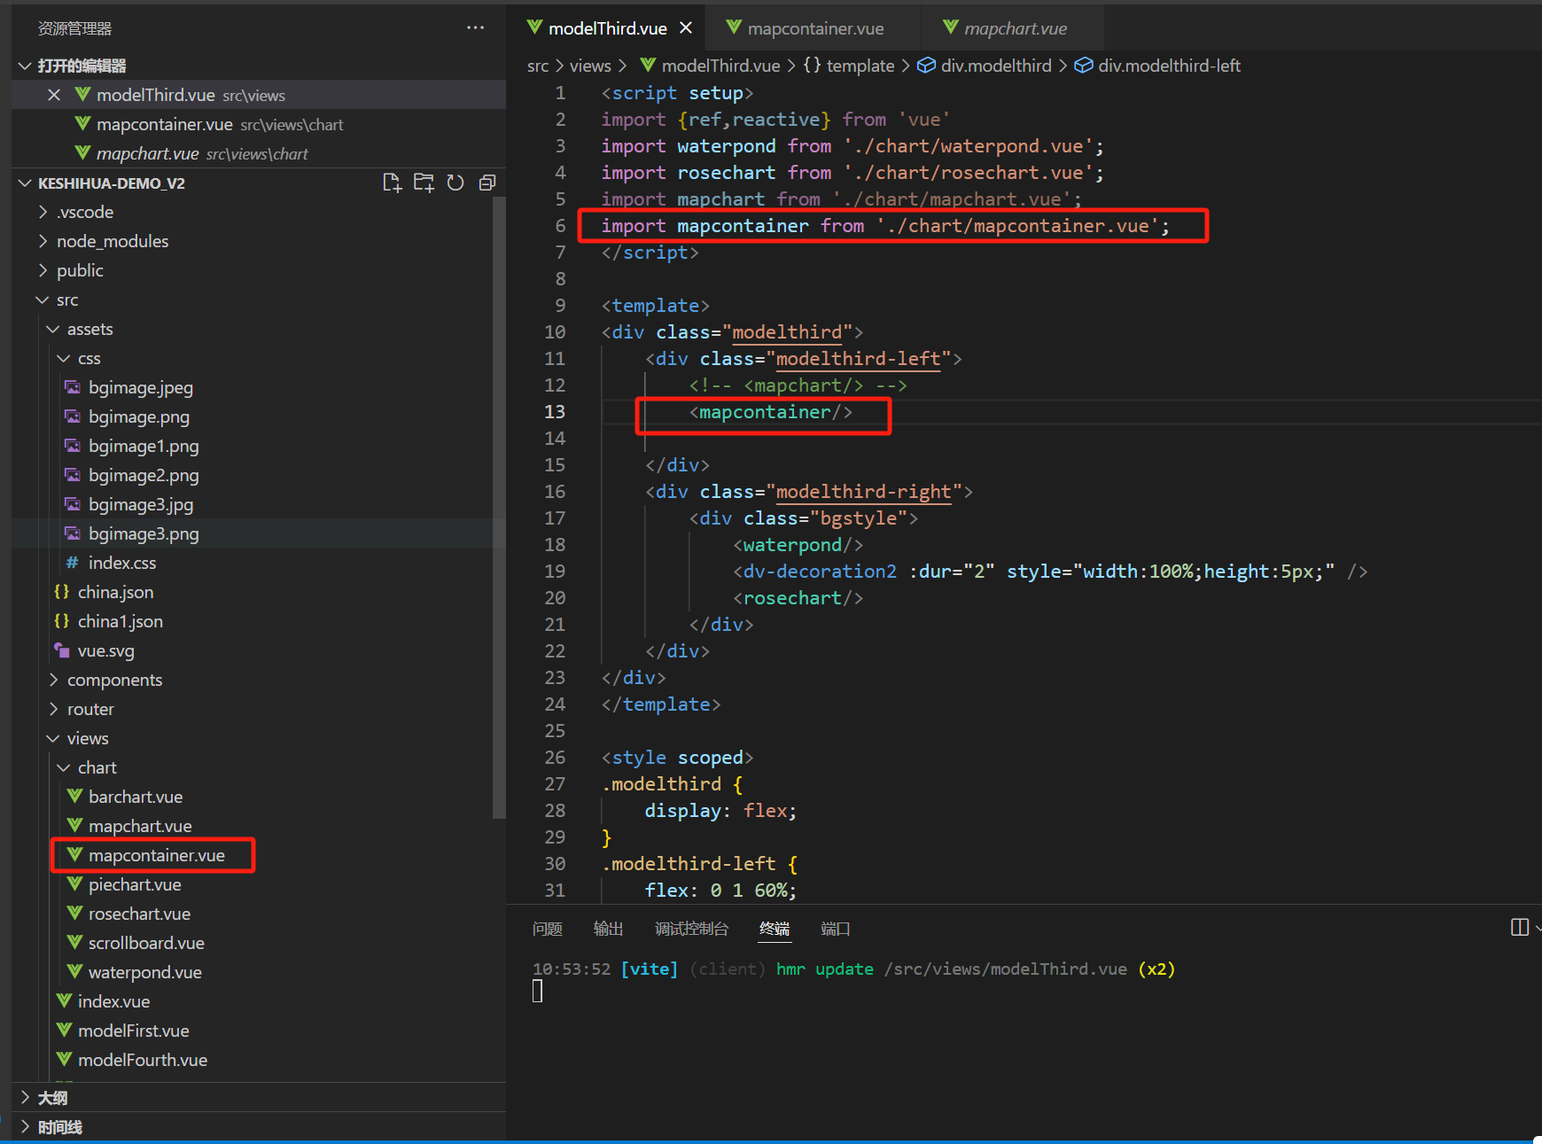Click the div.modelthird-left breadcrumb segment

click(1156, 66)
